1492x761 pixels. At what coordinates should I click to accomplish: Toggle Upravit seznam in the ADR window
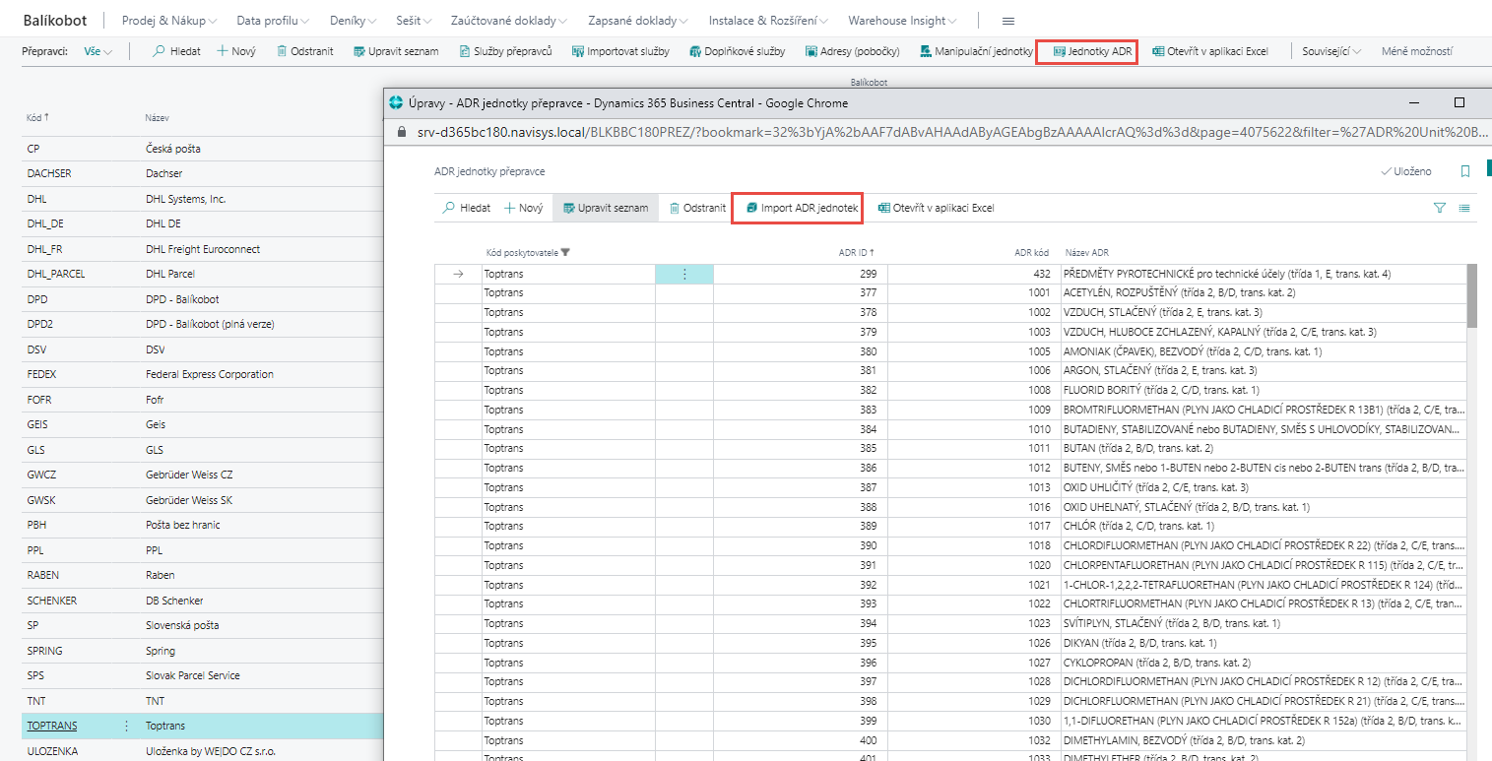(x=605, y=209)
